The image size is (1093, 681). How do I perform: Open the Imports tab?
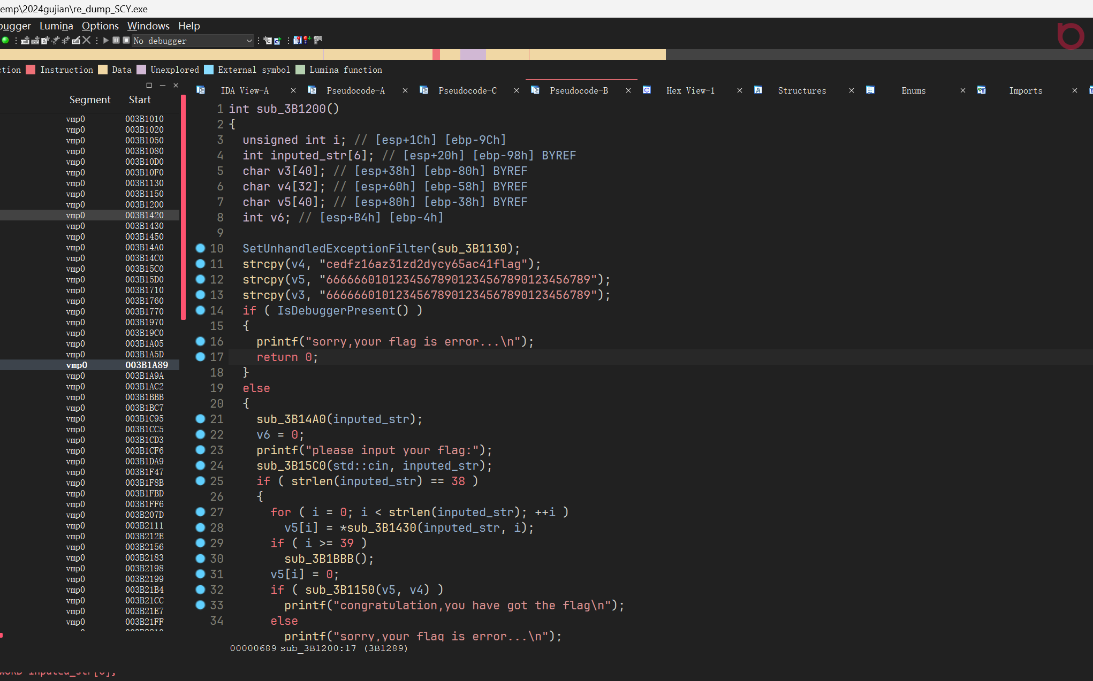1026,90
